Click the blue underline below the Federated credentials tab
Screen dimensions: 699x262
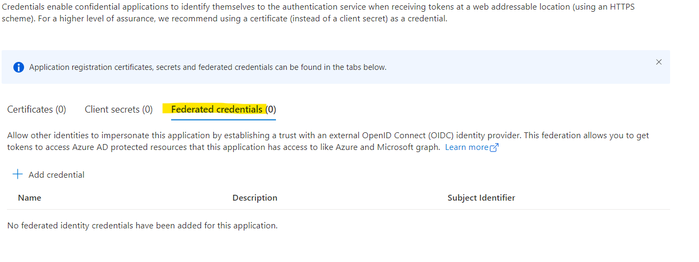click(x=224, y=120)
